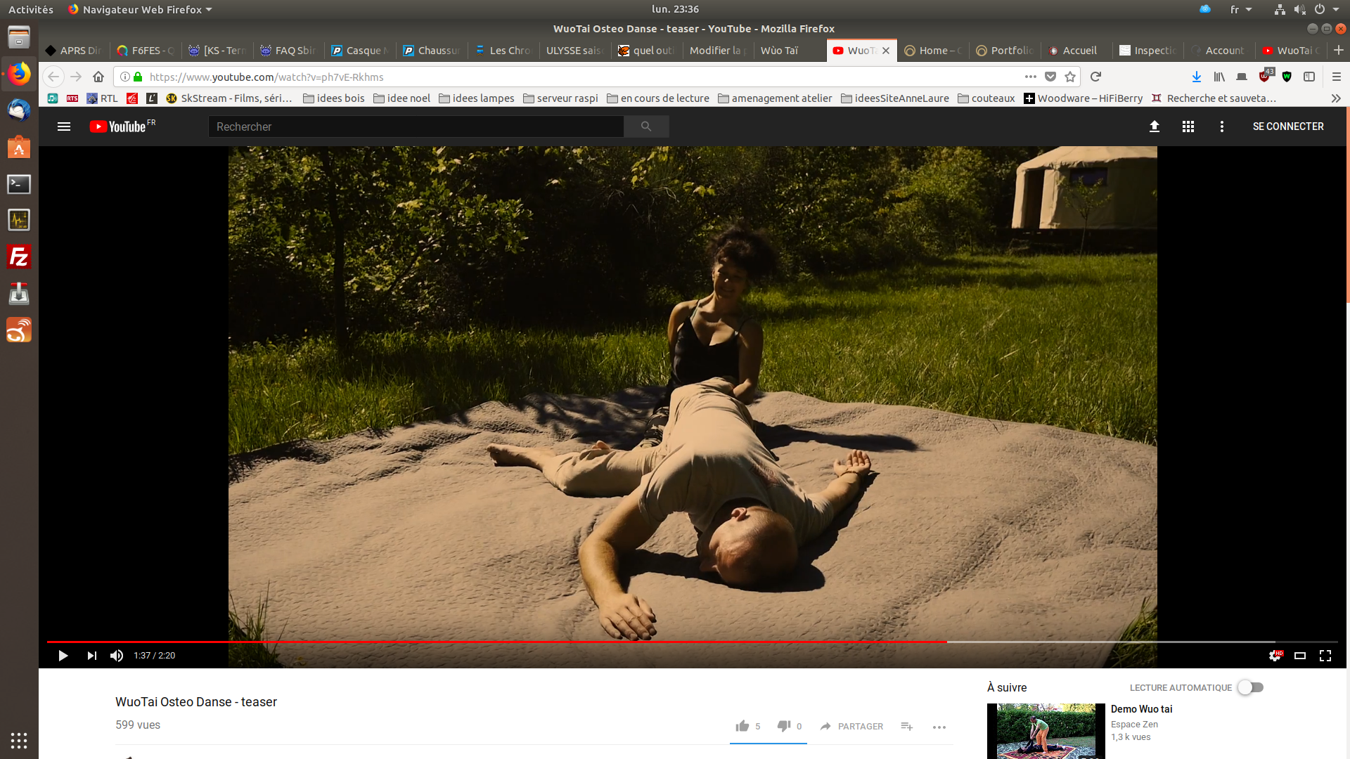The width and height of the screenshot is (1350, 759).
Task: Open the idees bois bookmarks folder
Action: point(334,98)
